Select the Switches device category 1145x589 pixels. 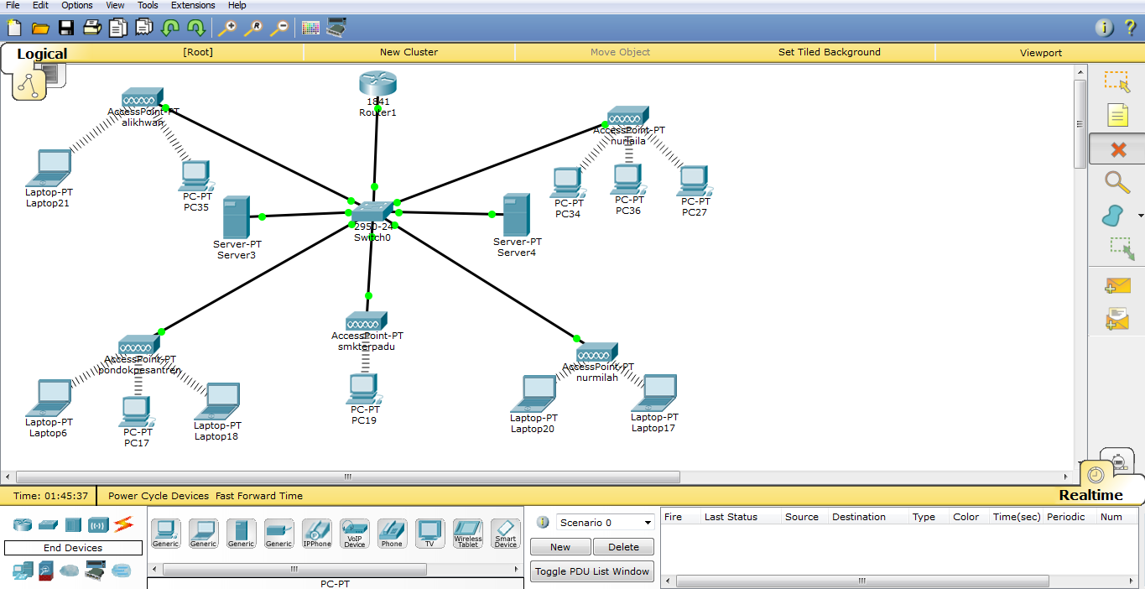[48, 524]
